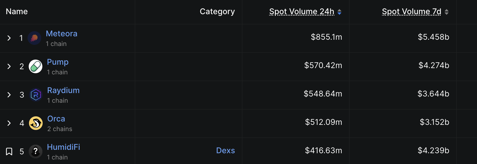The image size is (477, 164).
Task: Click the Spot Volume 7d column header
Action: click(x=411, y=12)
